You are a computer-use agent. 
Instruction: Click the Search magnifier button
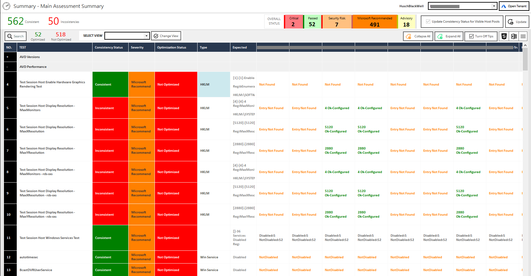pos(15,36)
